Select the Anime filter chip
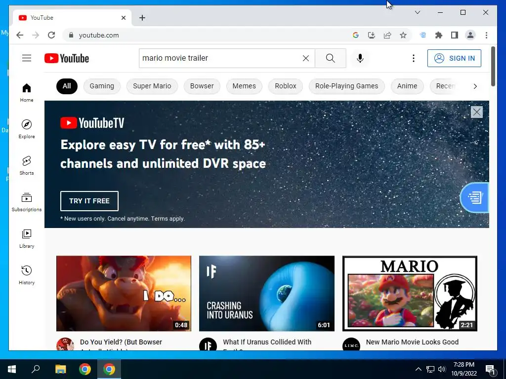506x379 pixels. pos(407,86)
